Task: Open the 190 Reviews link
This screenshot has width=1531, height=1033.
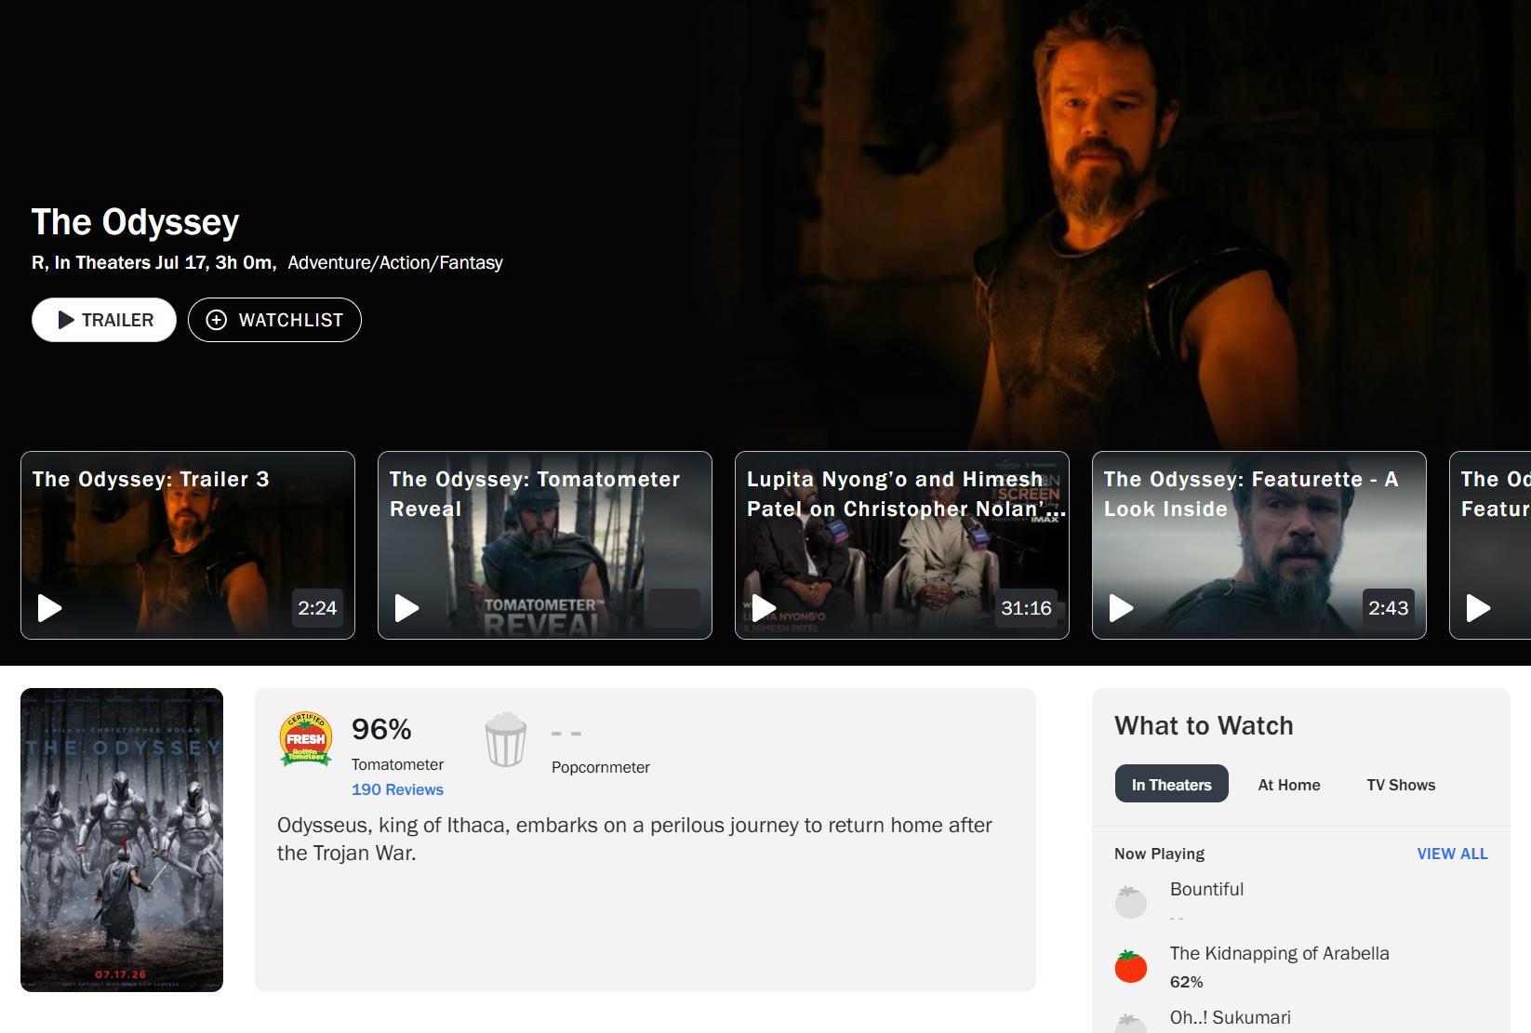Action: click(x=397, y=789)
